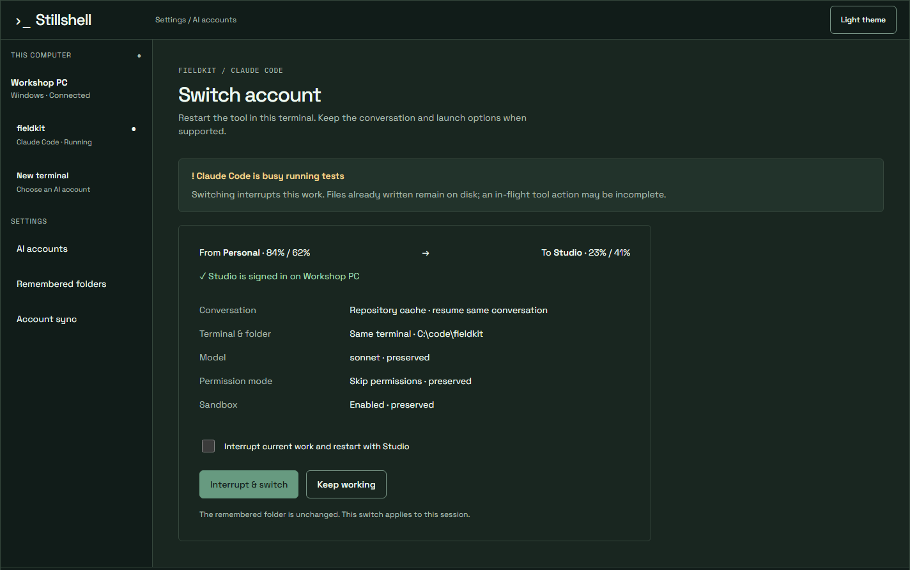Click Skip permissions · preserved value
This screenshot has width=910, height=570.
point(410,381)
